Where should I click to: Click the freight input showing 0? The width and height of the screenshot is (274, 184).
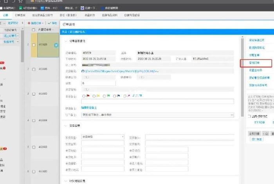[98, 83]
